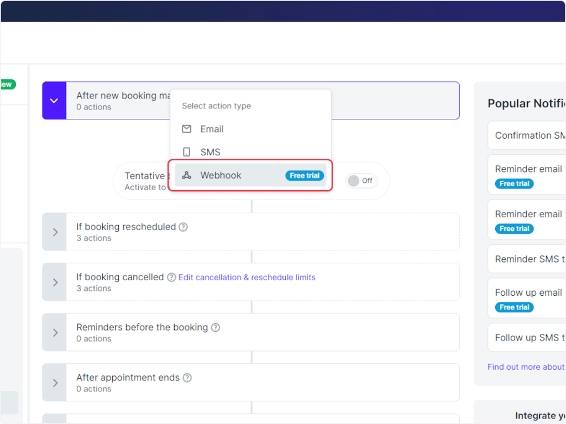Click the Email envelope icon
Viewport: 566px width, 424px height.
[187, 129]
